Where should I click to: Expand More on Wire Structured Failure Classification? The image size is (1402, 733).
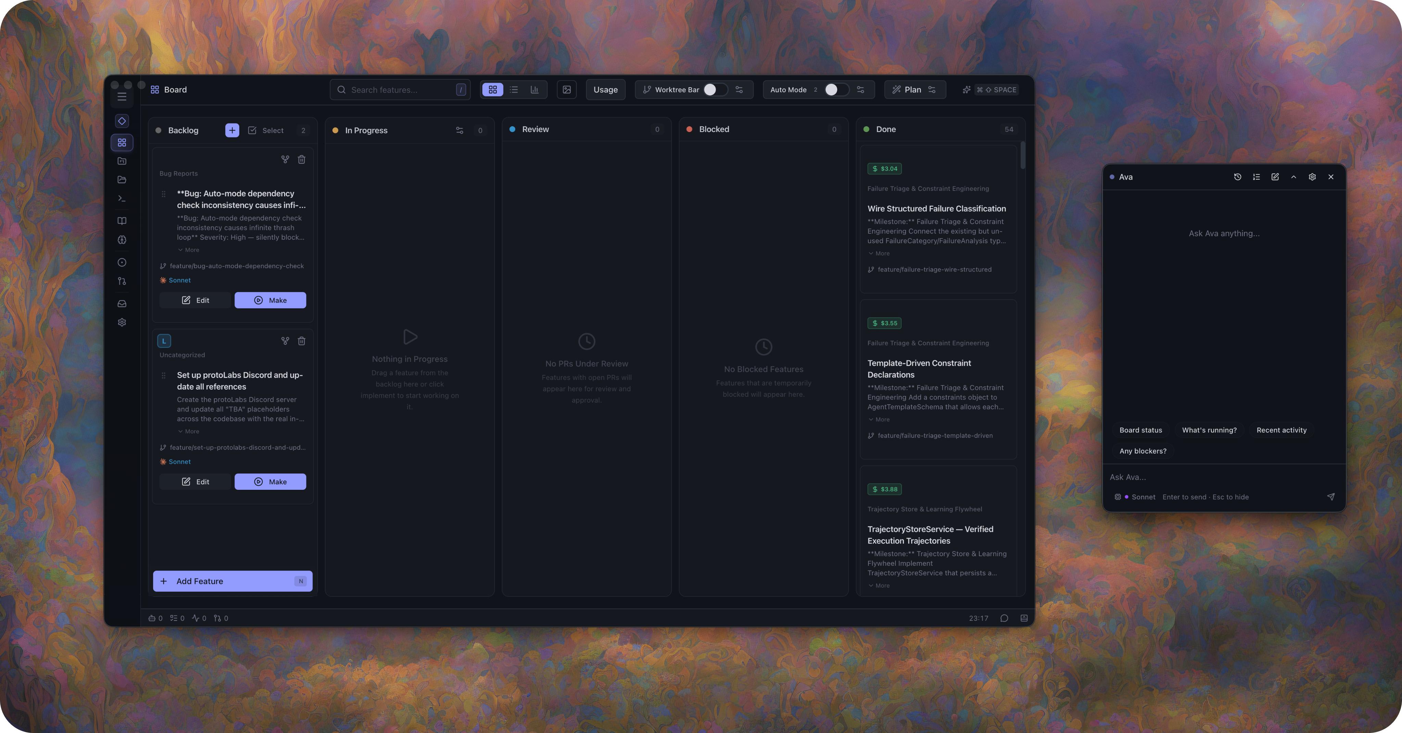pos(879,253)
